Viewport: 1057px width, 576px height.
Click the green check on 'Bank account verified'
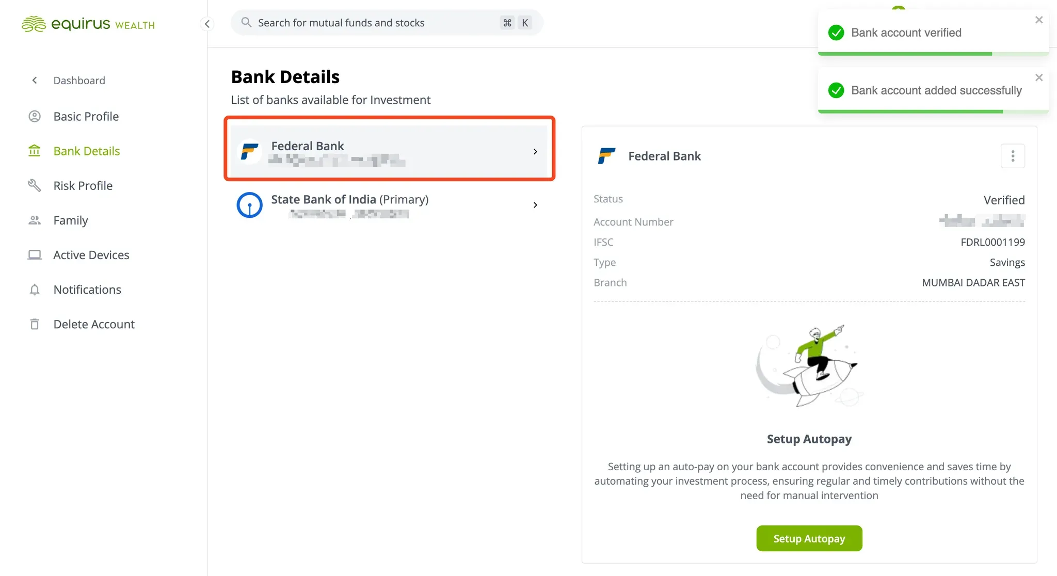[836, 33]
